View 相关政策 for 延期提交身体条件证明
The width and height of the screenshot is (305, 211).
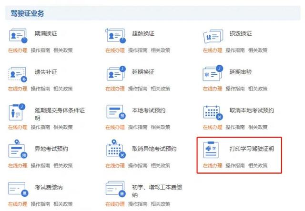(63, 127)
